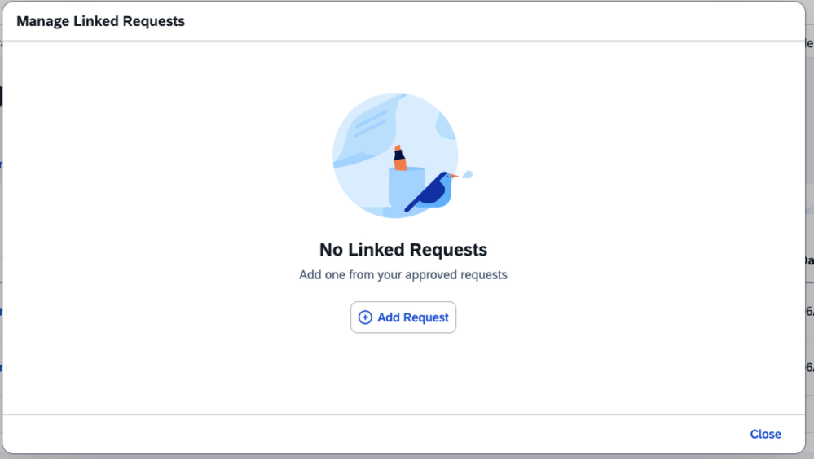
Task: Click the plus circle icon beside Add Request
Action: [365, 317]
